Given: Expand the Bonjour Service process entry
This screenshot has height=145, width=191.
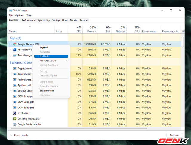Looking at the screenshot, I should [10, 91].
